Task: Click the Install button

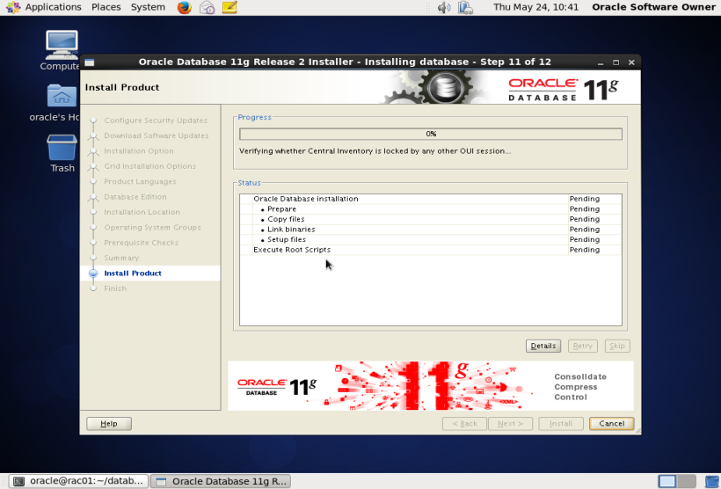Action: point(561,424)
